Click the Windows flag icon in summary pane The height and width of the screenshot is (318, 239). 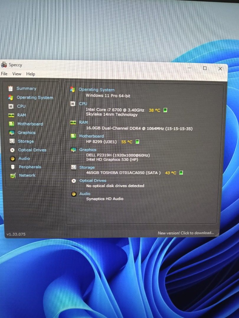[73, 89]
